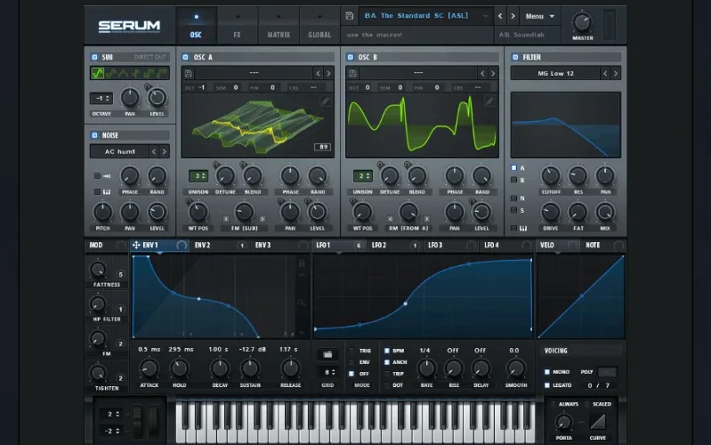Toggle the LFO ANCH checkbox
This screenshot has height=445, width=711.
(x=387, y=362)
